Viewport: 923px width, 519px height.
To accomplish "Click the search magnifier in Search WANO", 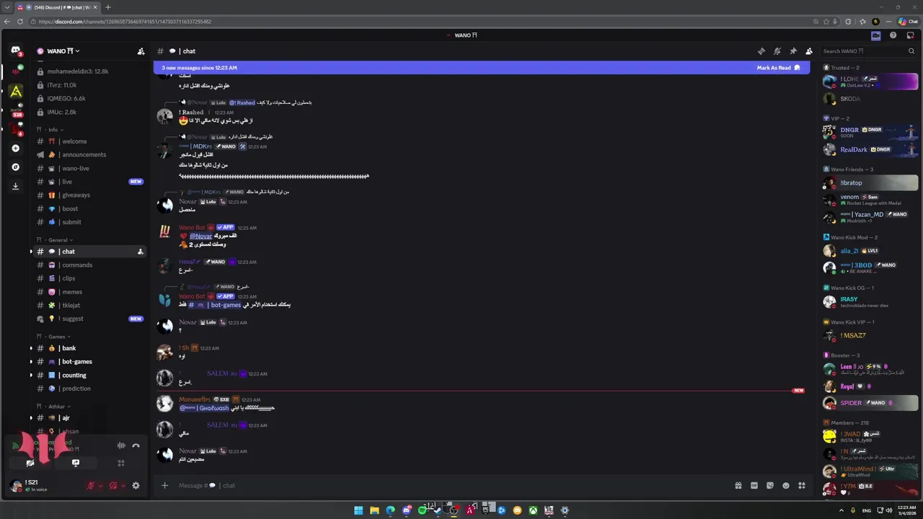I will (x=911, y=51).
